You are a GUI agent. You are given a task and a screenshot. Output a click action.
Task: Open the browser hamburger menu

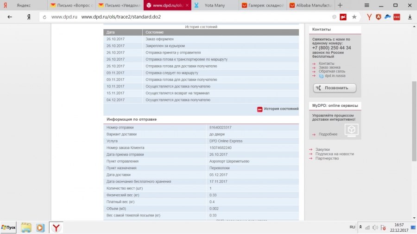tap(366, 5)
